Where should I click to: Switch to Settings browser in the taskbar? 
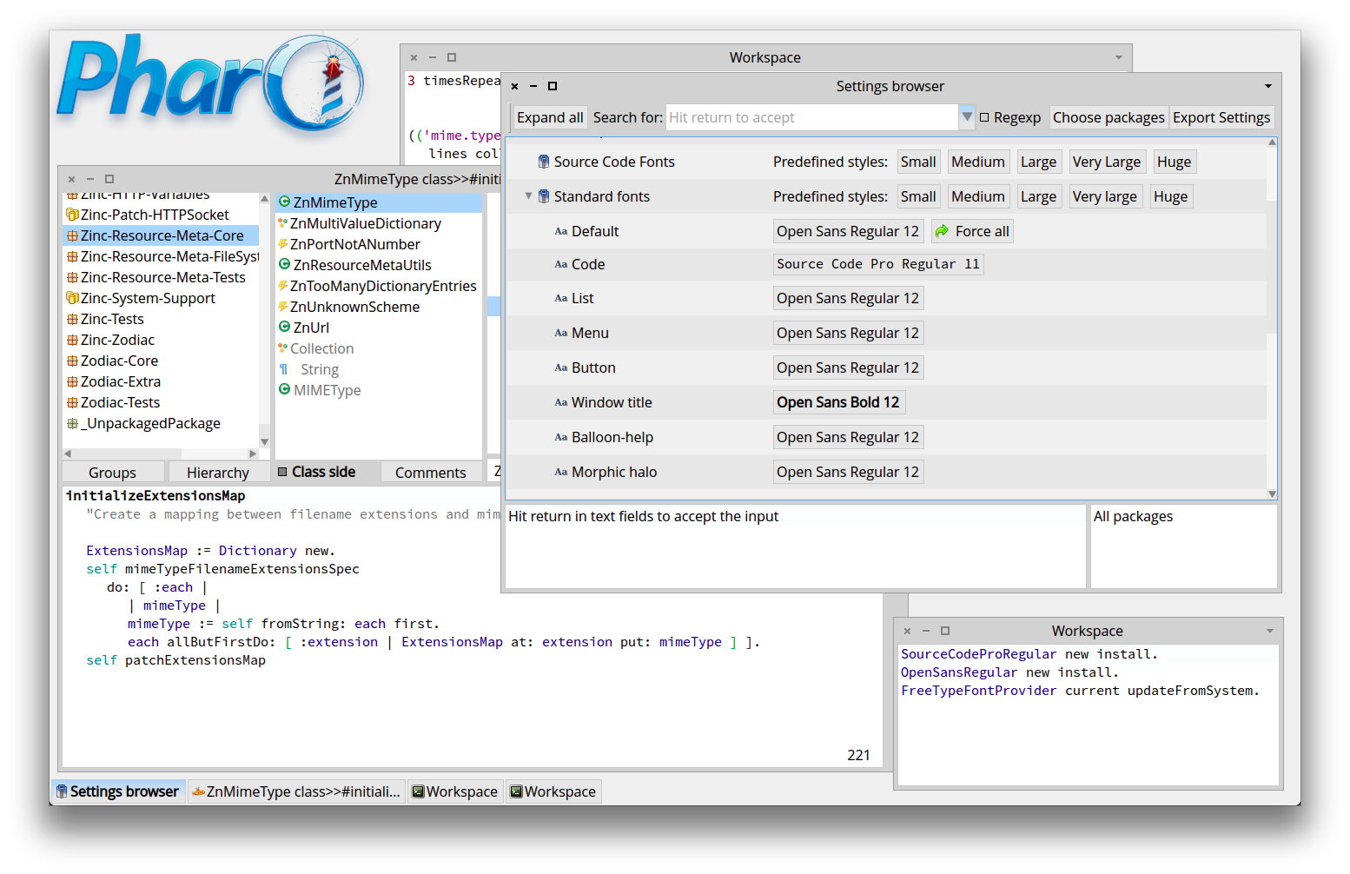[118, 791]
